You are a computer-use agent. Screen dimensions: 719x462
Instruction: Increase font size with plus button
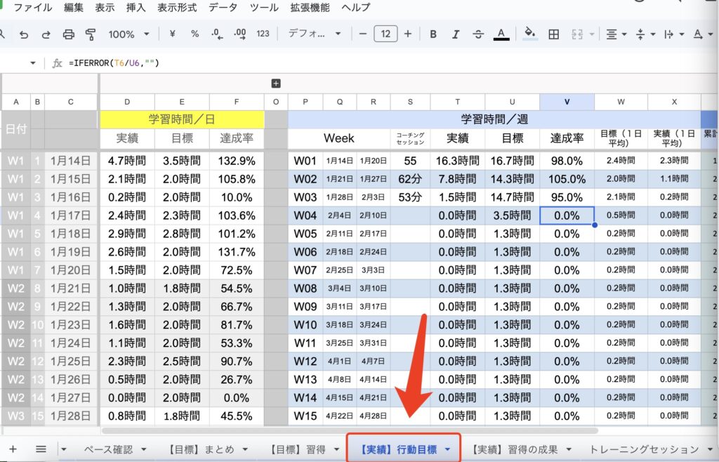click(x=408, y=34)
